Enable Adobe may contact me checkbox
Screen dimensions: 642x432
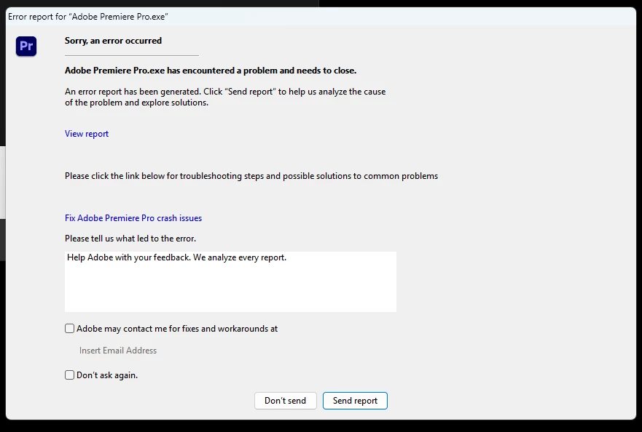tap(70, 329)
